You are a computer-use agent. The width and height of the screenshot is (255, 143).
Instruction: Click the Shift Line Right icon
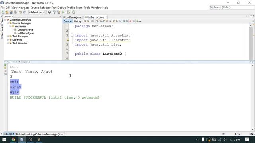point(127,21)
